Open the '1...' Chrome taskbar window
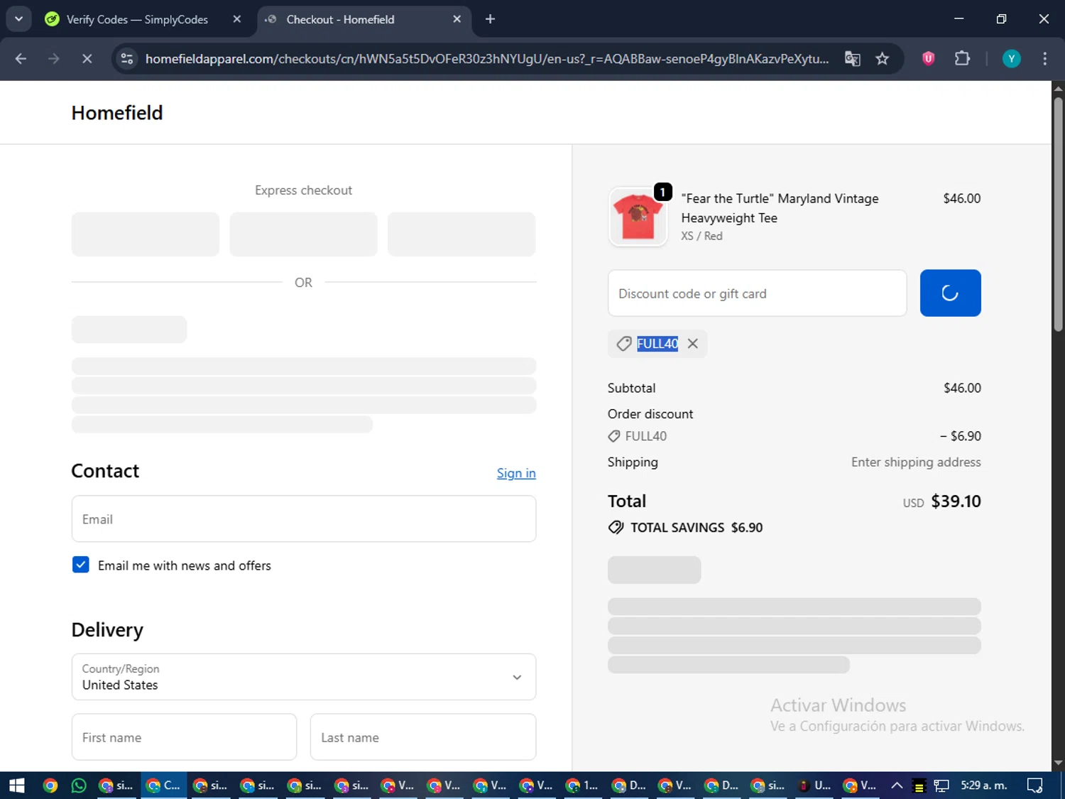 [x=582, y=786]
